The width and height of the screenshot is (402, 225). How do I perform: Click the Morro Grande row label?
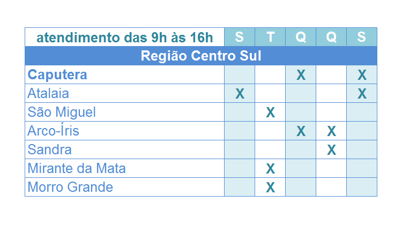click(x=70, y=187)
